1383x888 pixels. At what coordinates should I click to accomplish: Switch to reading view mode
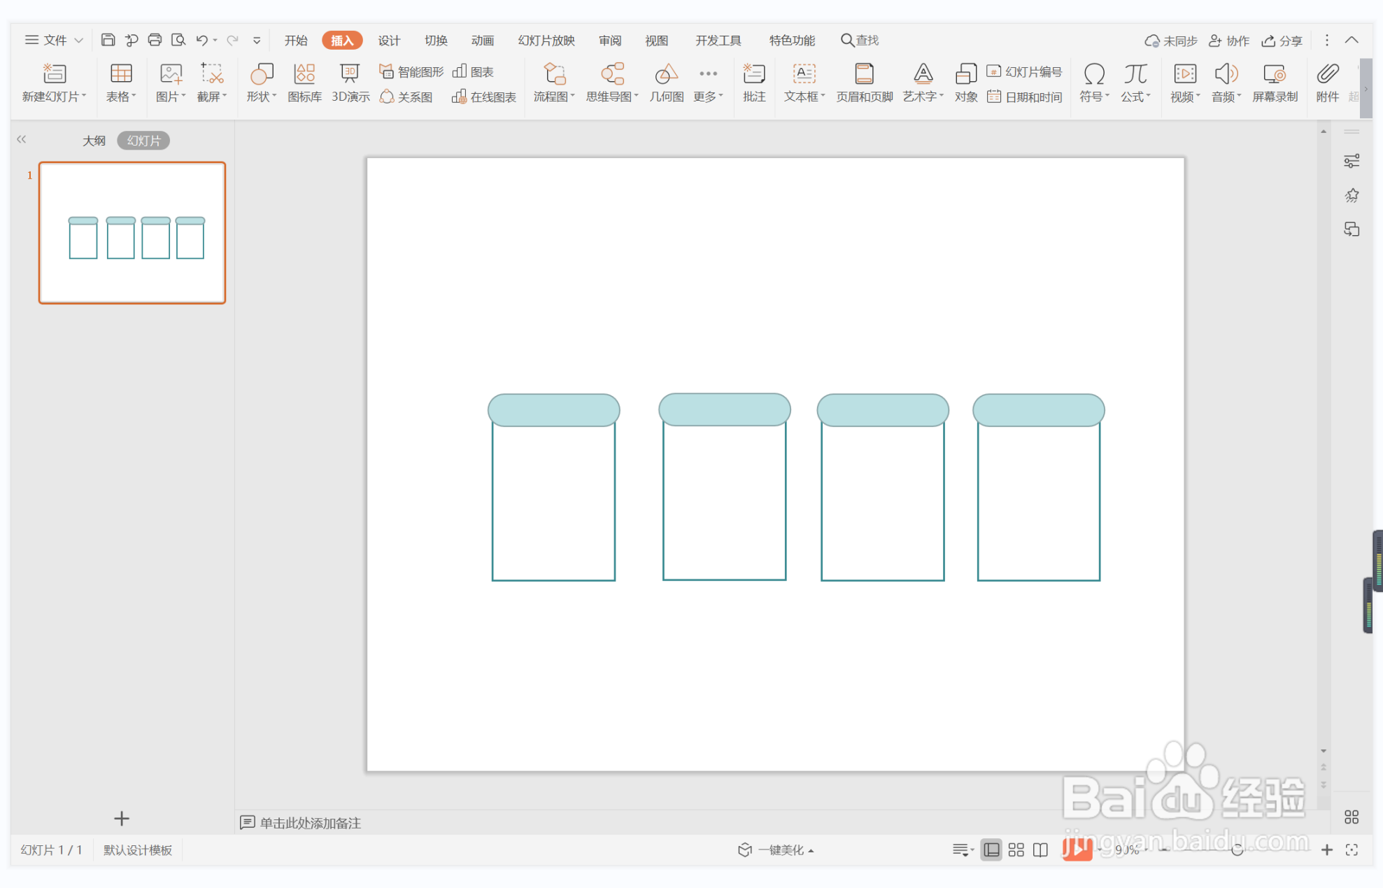[x=1040, y=850]
